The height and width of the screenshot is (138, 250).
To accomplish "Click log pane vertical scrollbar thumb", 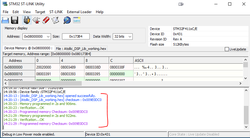I will (x=246, y=115).
